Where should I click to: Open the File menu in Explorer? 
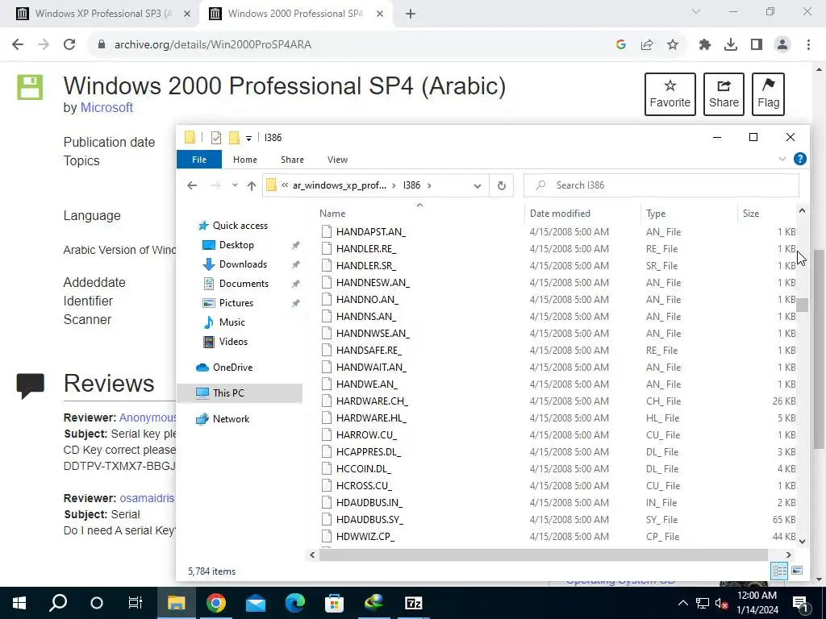pos(199,160)
